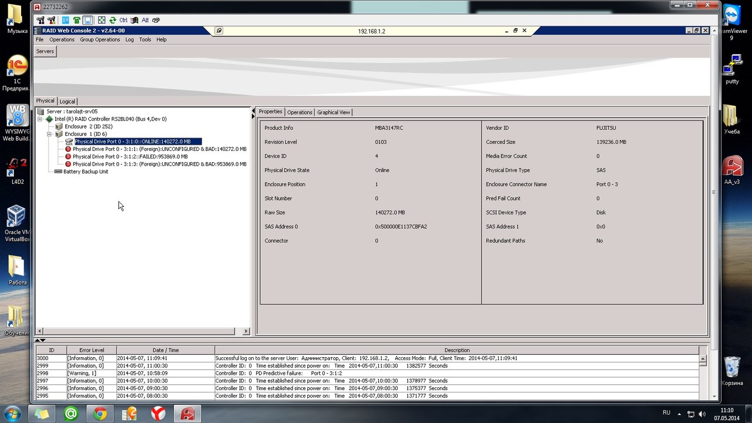Click the Description column header

456,350
